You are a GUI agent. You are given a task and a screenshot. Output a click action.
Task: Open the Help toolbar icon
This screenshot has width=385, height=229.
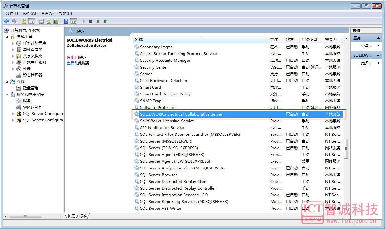[66, 21]
